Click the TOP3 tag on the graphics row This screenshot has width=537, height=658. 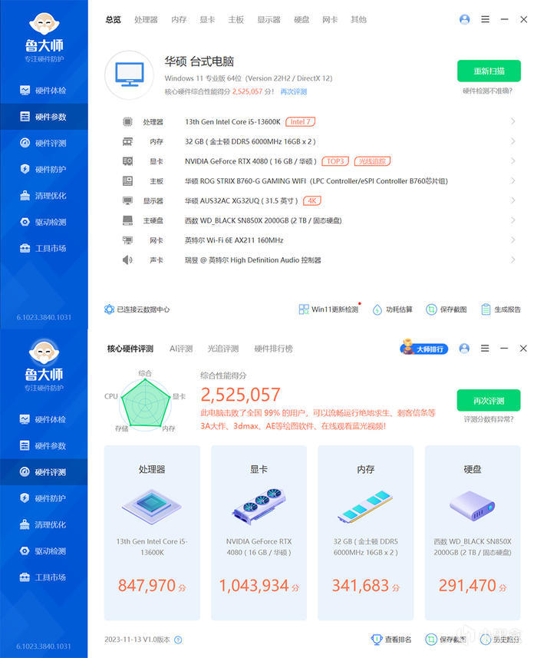(x=335, y=161)
